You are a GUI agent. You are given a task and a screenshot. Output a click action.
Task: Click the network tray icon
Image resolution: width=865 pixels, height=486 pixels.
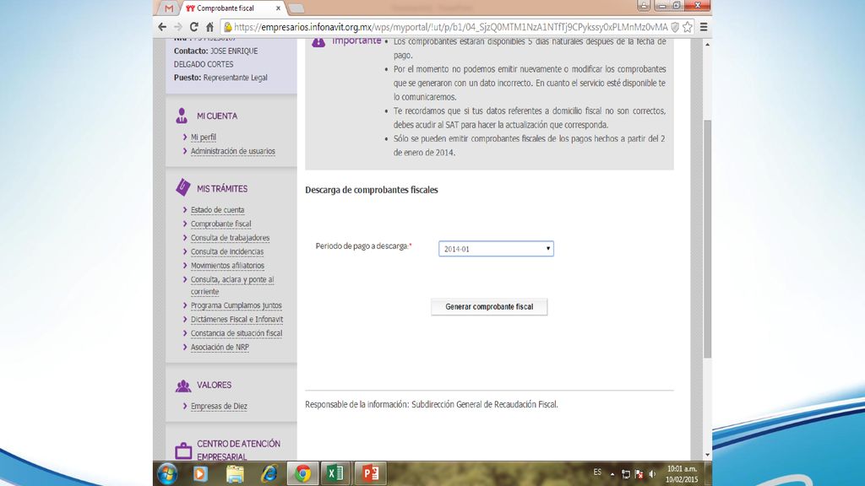626,474
